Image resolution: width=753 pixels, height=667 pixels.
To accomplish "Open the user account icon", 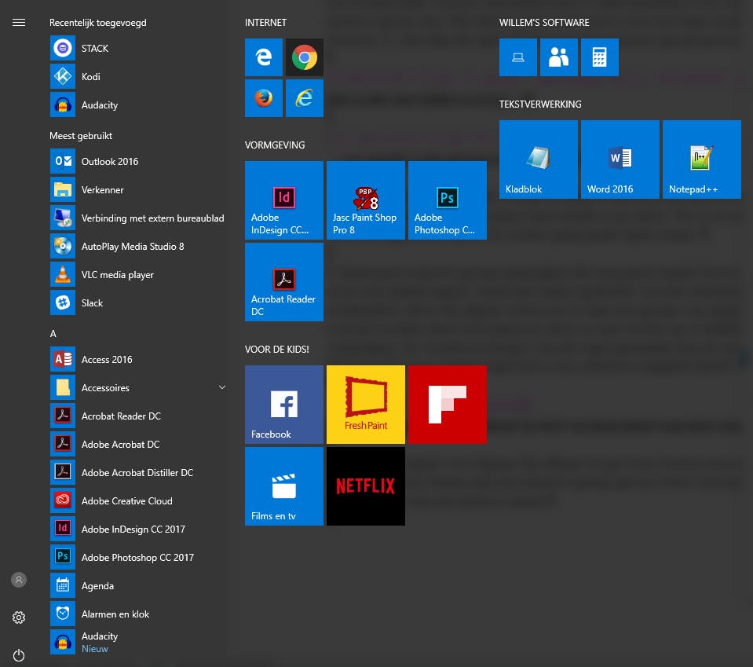I will 19,580.
